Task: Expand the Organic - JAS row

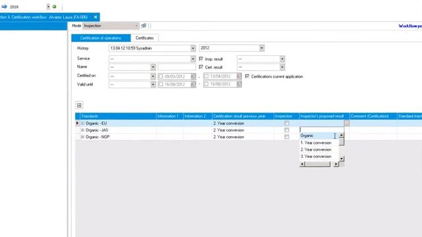Action: (82, 130)
